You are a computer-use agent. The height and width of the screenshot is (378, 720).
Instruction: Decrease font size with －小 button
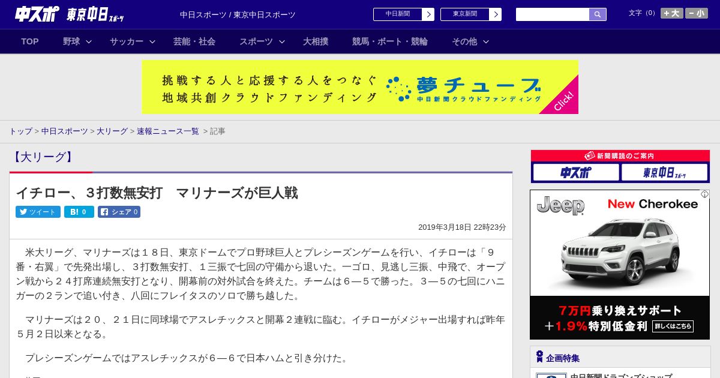coord(697,13)
